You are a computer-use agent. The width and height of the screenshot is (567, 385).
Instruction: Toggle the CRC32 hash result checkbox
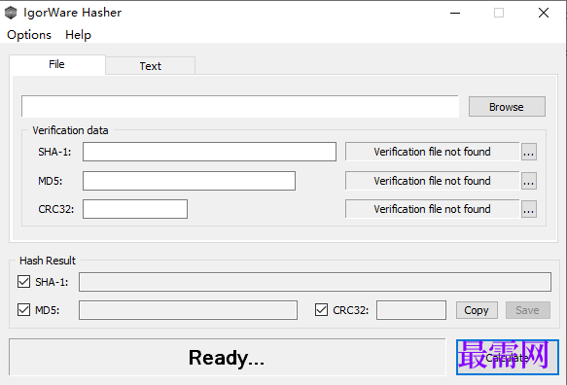(321, 310)
